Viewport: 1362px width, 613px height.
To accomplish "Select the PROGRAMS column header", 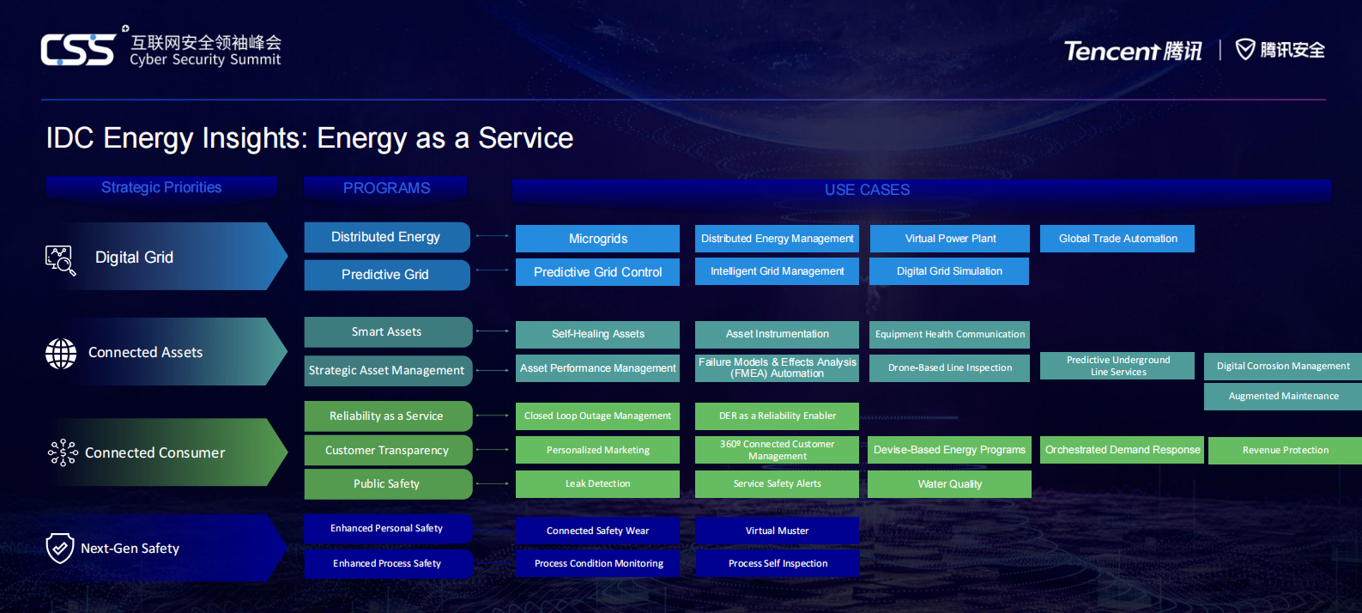I will coord(386,188).
